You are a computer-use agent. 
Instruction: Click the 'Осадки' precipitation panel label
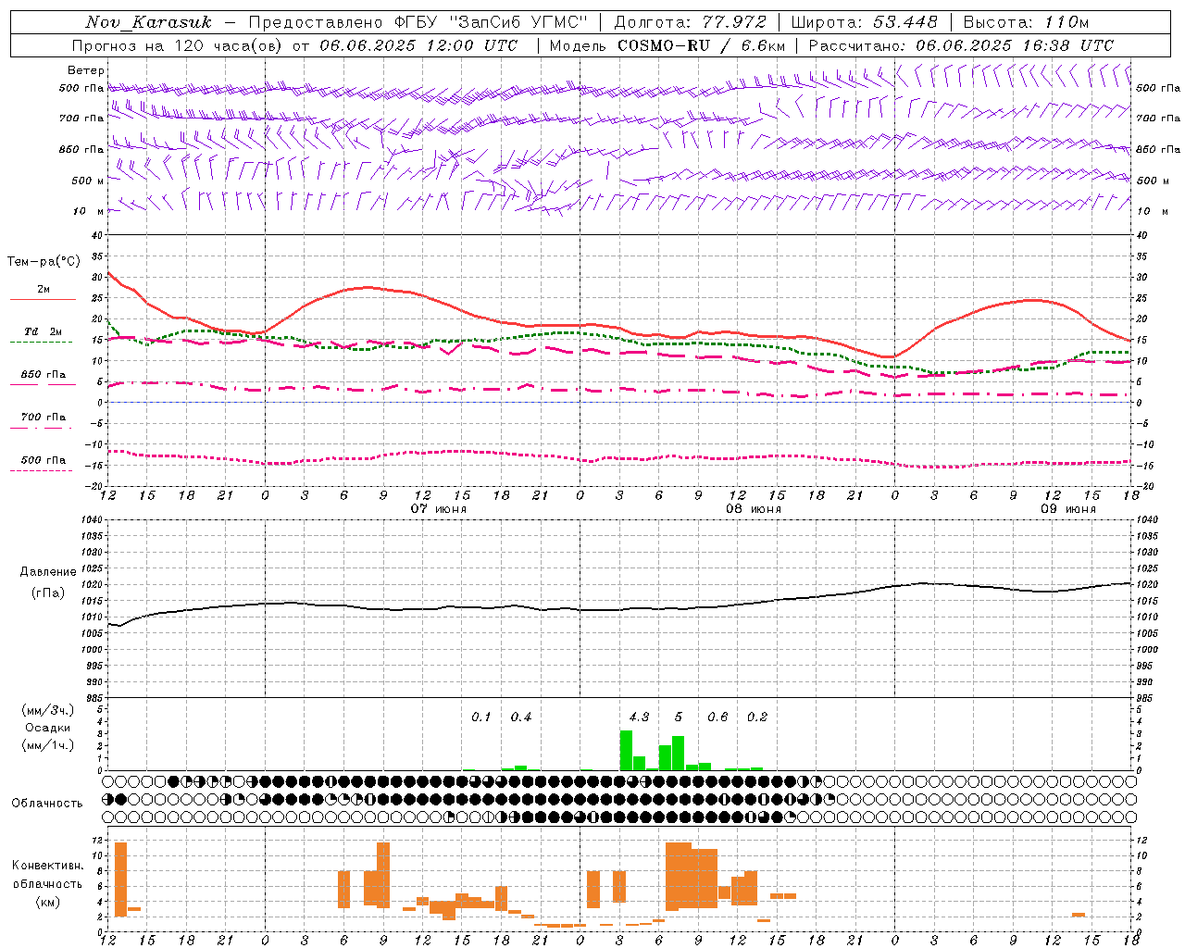pyautogui.click(x=47, y=728)
